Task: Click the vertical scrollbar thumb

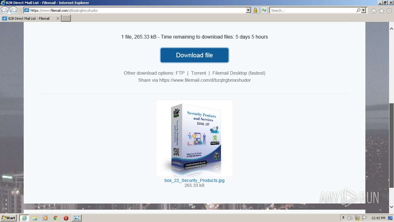Action: point(392,145)
